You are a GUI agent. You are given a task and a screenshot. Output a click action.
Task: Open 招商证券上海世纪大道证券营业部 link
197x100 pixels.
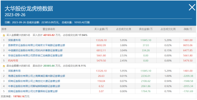pos(34,81)
